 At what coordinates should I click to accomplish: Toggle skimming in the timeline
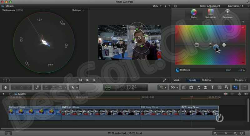tap(225, 94)
